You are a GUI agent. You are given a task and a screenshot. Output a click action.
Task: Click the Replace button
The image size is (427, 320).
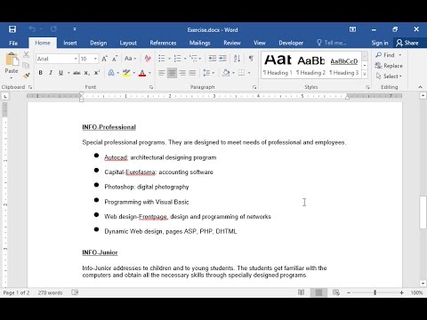(389, 66)
